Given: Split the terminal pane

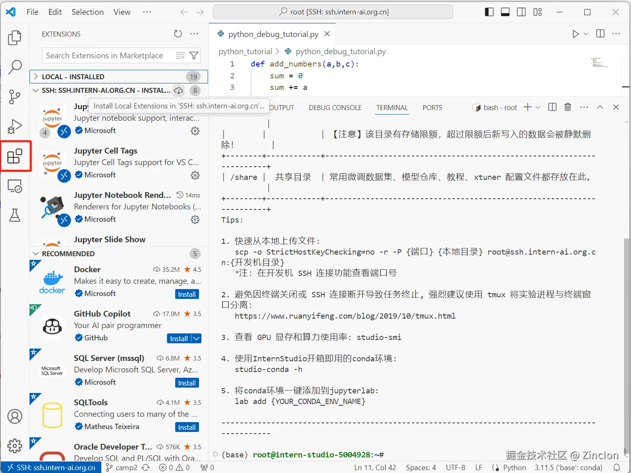Looking at the screenshot, I should 553,107.
